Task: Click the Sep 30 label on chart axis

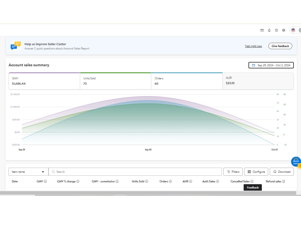Action: point(148,149)
